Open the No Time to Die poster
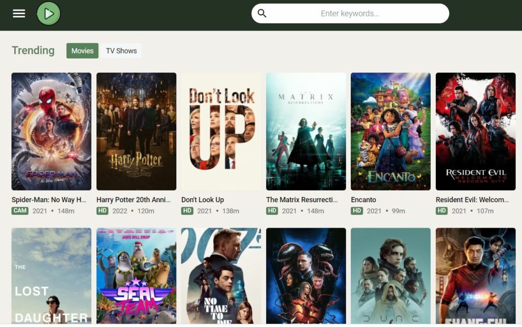The image size is (522, 327). (221, 276)
